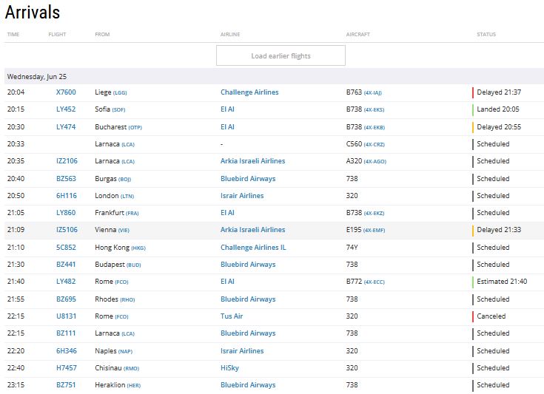Image resolution: width=544 pixels, height=394 pixels.
Task: Open Tus Air airline link
Action: tap(232, 316)
